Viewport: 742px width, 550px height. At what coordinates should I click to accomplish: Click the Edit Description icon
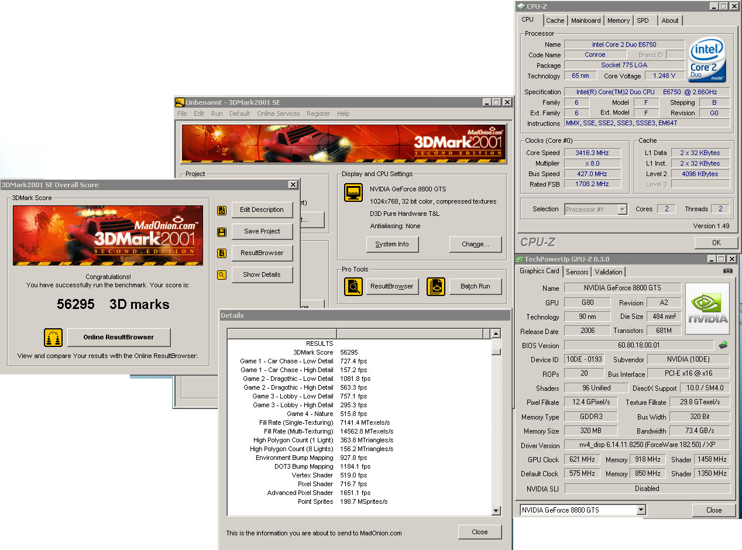point(222,210)
